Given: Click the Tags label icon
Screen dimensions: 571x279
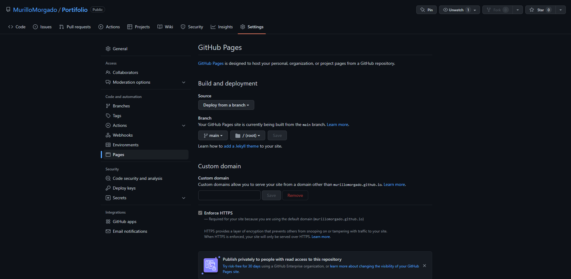Looking at the screenshot, I should click(108, 116).
